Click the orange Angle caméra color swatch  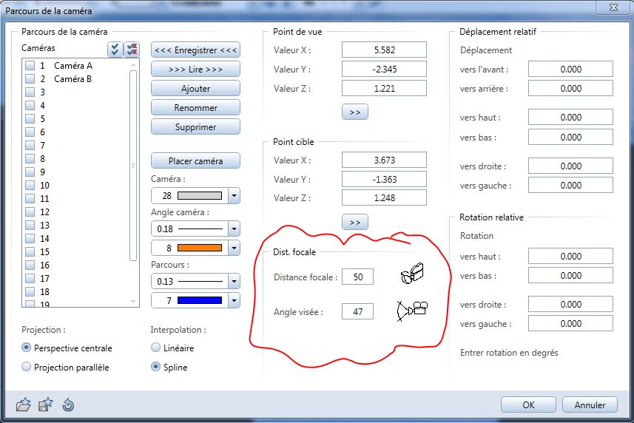(x=200, y=248)
